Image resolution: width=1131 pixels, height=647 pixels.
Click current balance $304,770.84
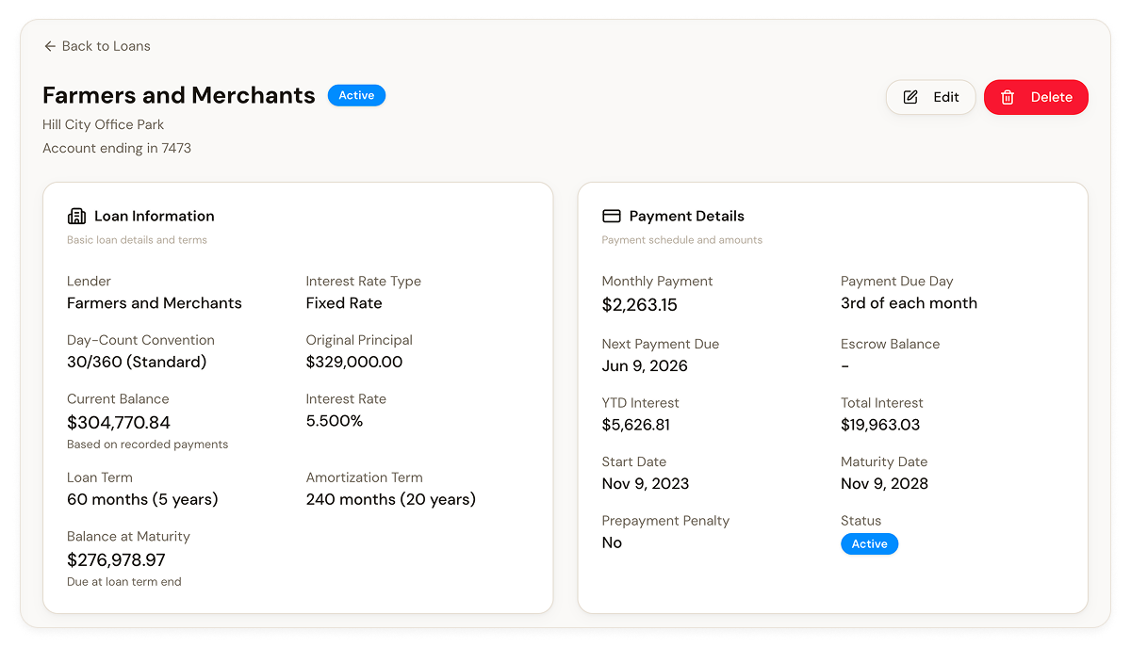point(119,423)
